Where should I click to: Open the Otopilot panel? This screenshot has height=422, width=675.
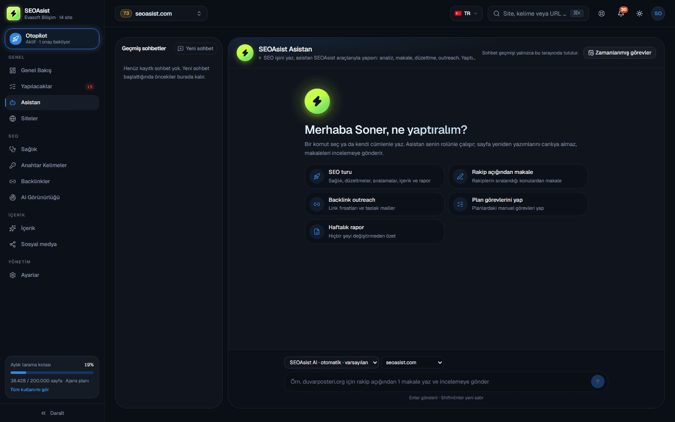[52, 39]
